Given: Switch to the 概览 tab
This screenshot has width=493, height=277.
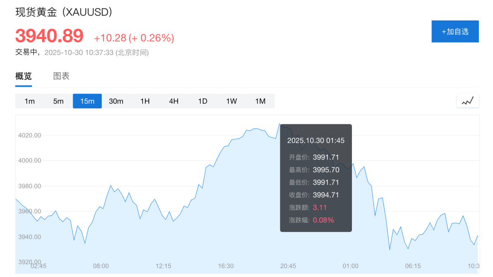Looking at the screenshot, I should tap(24, 76).
